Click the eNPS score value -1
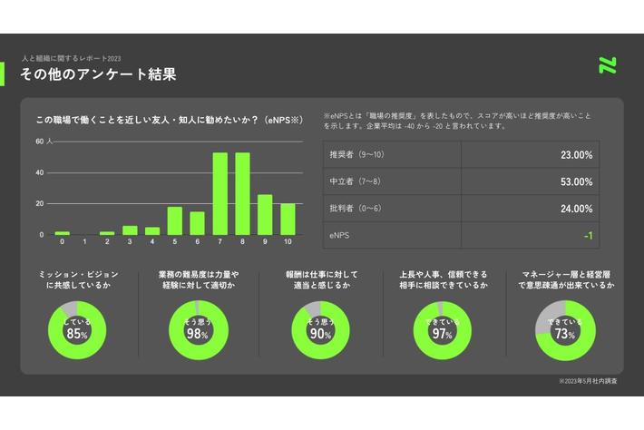 click(587, 235)
